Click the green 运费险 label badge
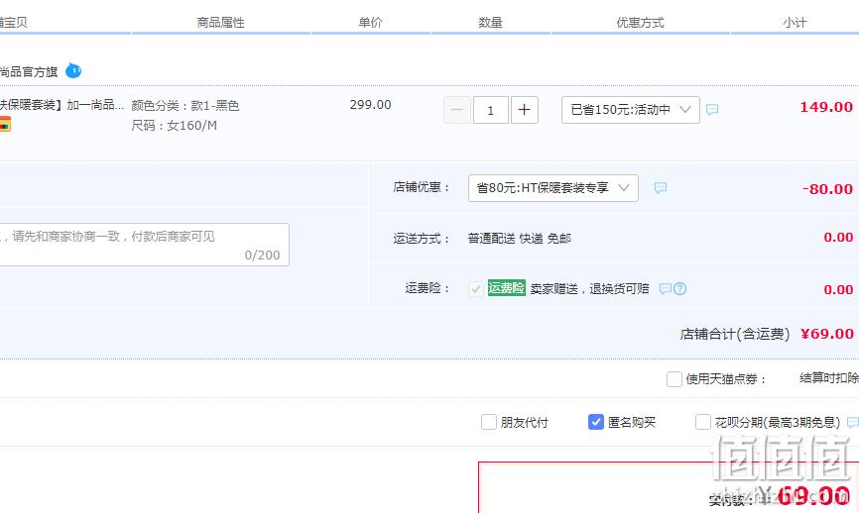 pyautogui.click(x=506, y=287)
